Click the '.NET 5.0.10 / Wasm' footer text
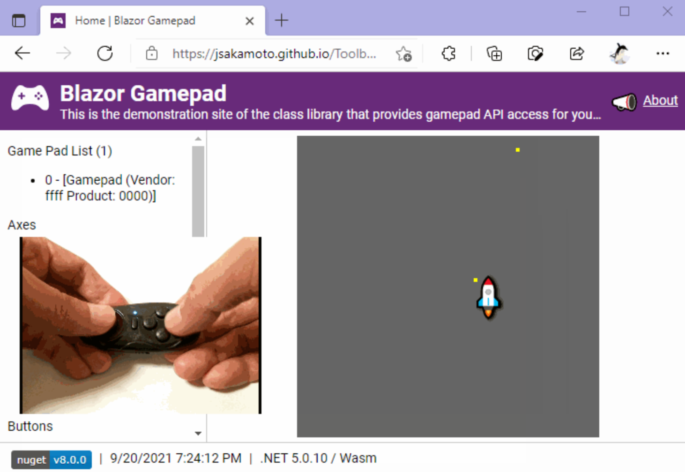Screen dimensions: 685x472 tap(318, 458)
